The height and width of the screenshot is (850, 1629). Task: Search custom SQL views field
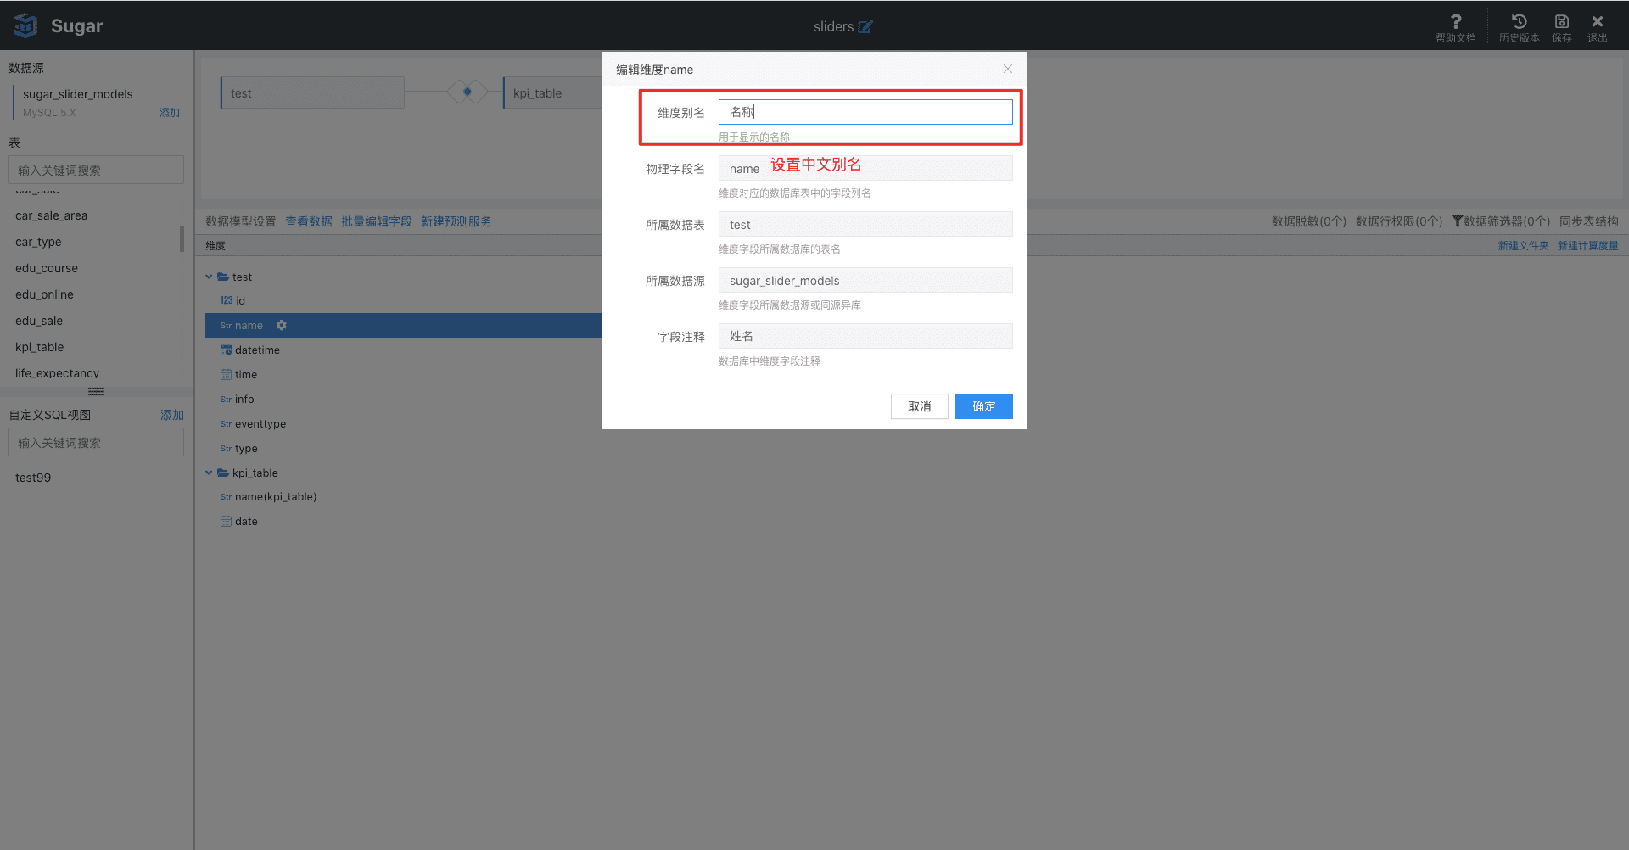click(96, 442)
